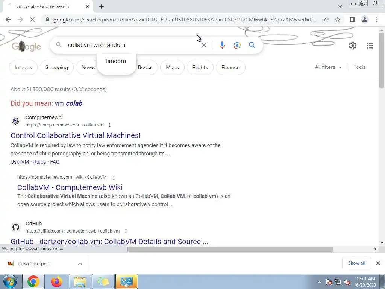Image resolution: width=385 pixels, height=289 pixels.
Task: Open the search Tools options
Action: coord(359,67)
